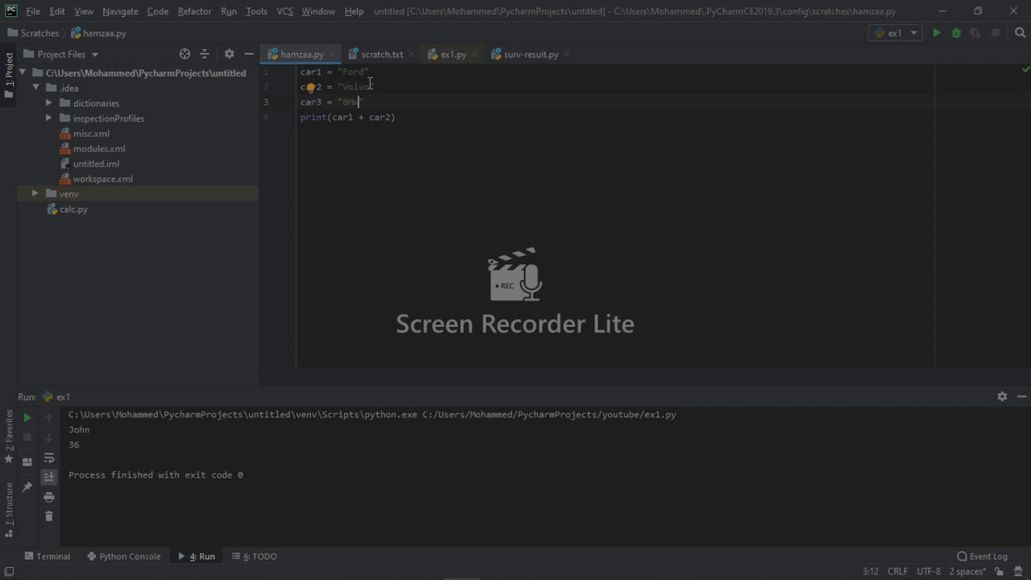Viewport: 1031px width, 580px height.
Task: Toggle scroll-to-end in the Run console
Action: pyautogui.click(x=48, y=477)
